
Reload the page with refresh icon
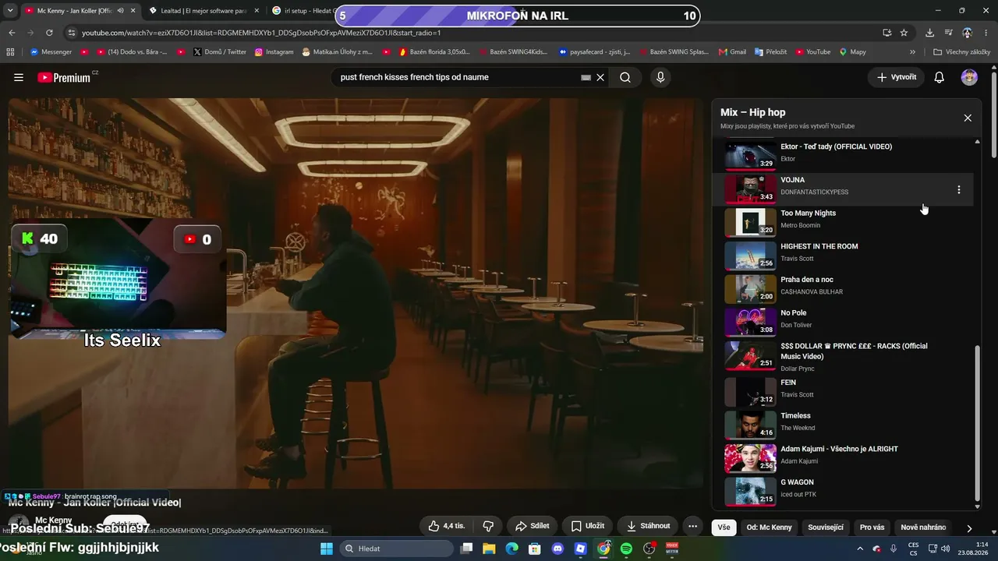pyautogui.click(x=49, y=33)
